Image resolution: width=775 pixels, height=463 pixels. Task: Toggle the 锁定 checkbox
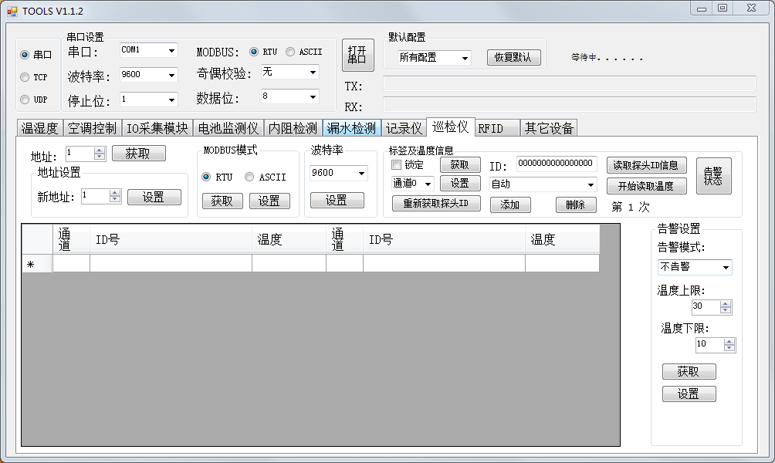[x=397, y=164]
